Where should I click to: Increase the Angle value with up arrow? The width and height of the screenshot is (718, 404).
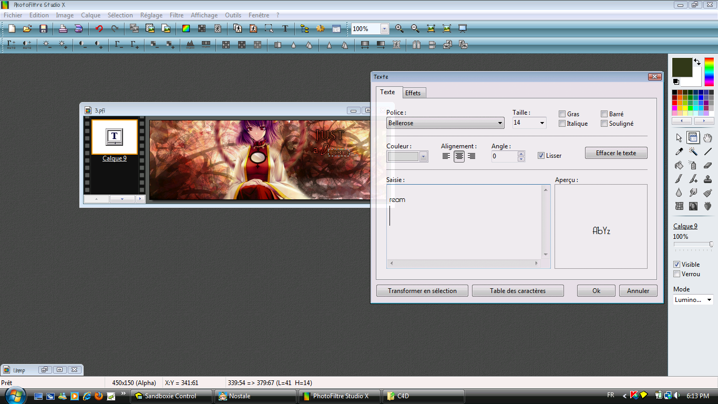tap(521, 154)
